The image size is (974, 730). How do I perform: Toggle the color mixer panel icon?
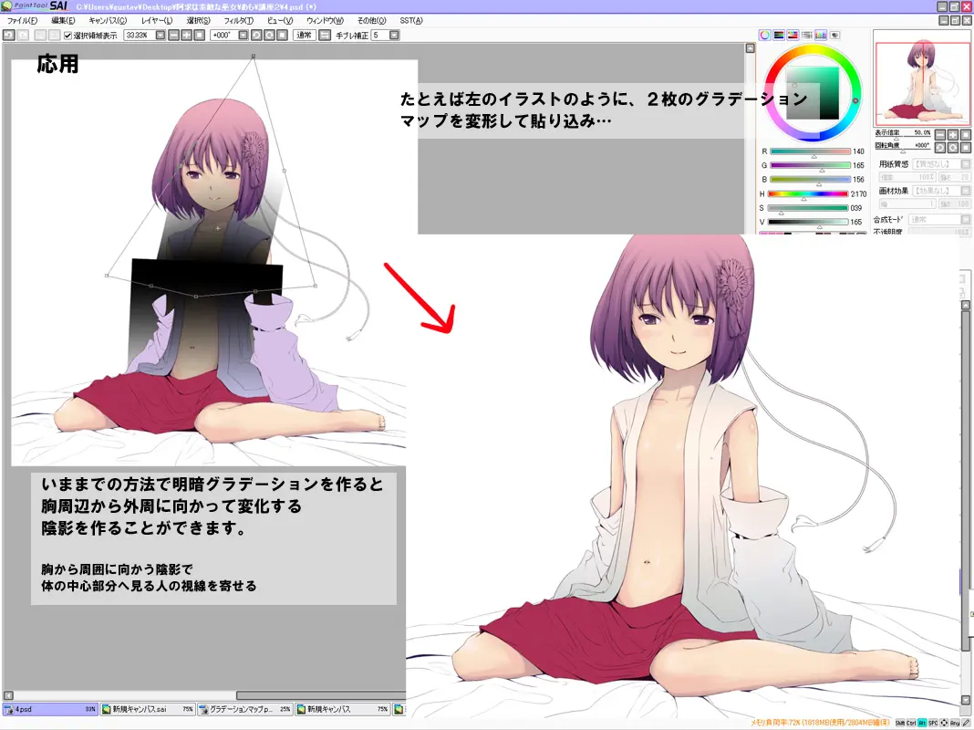point(806,36)
